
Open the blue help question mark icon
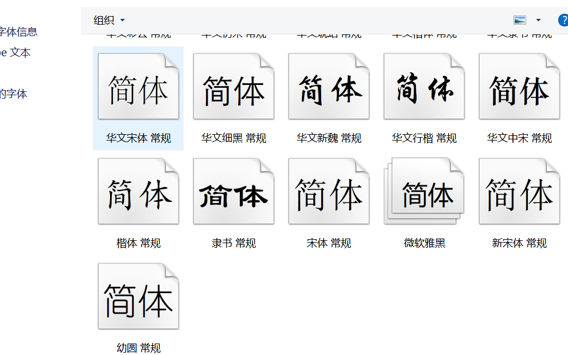[563, 20]
